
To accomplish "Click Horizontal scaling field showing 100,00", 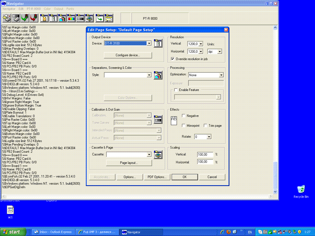I will click(205, 162).
